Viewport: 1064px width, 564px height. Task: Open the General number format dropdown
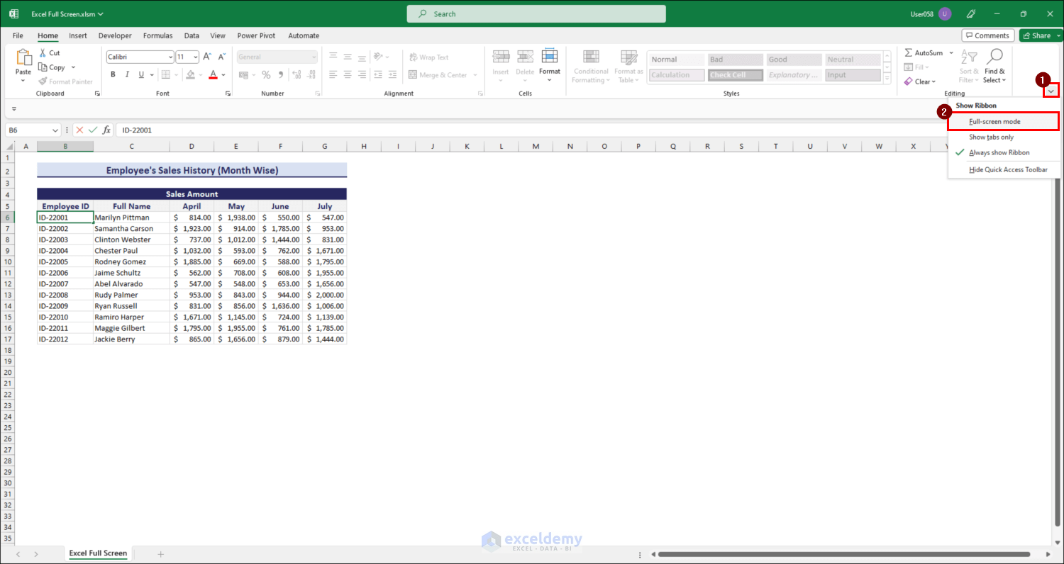(x=314, y=57)
